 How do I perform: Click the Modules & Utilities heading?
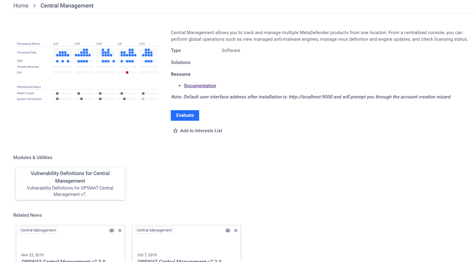pyautogui.click(x=33, y=158)
